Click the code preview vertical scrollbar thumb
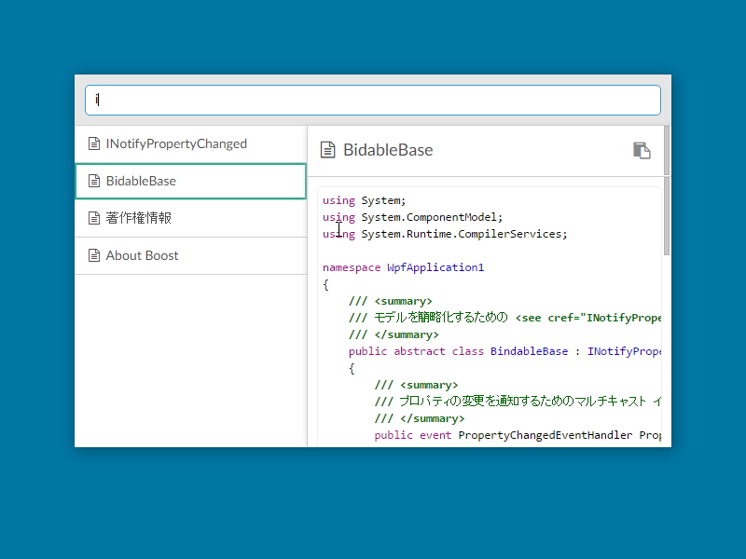This screenshot has width=746, height=559. (667, 215)
